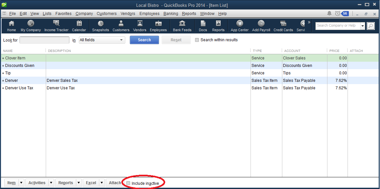Click the search magnifier button
The image size is (380, 189).
point(371,26)
